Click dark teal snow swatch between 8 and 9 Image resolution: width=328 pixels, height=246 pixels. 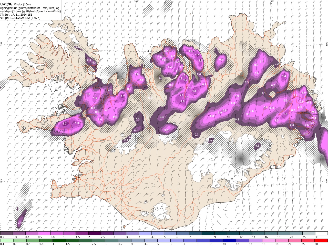click(x=208, y=233)
